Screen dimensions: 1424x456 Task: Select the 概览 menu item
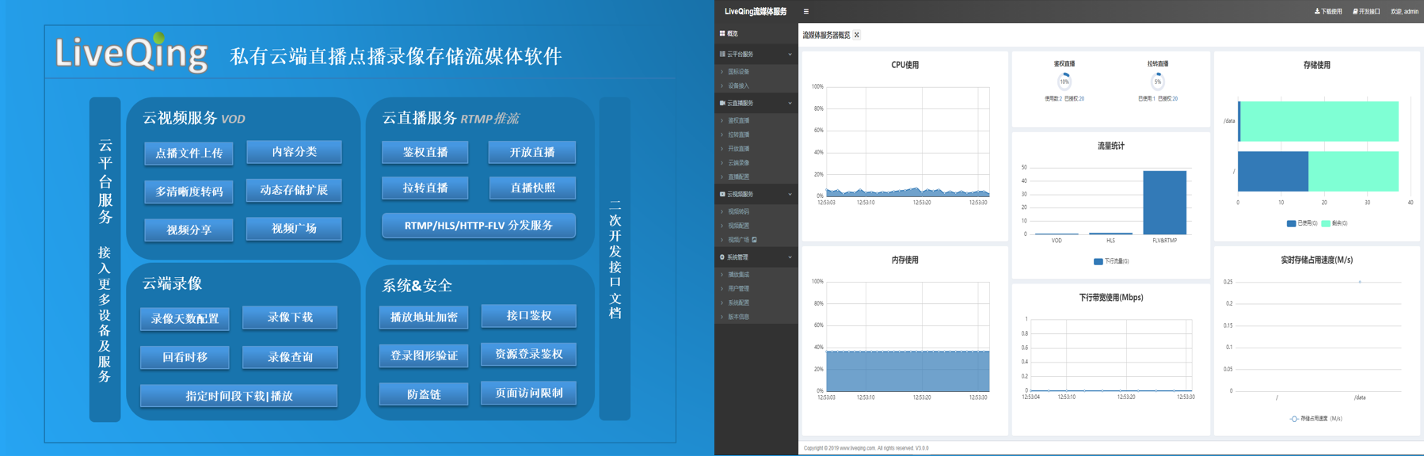(756, 33)
